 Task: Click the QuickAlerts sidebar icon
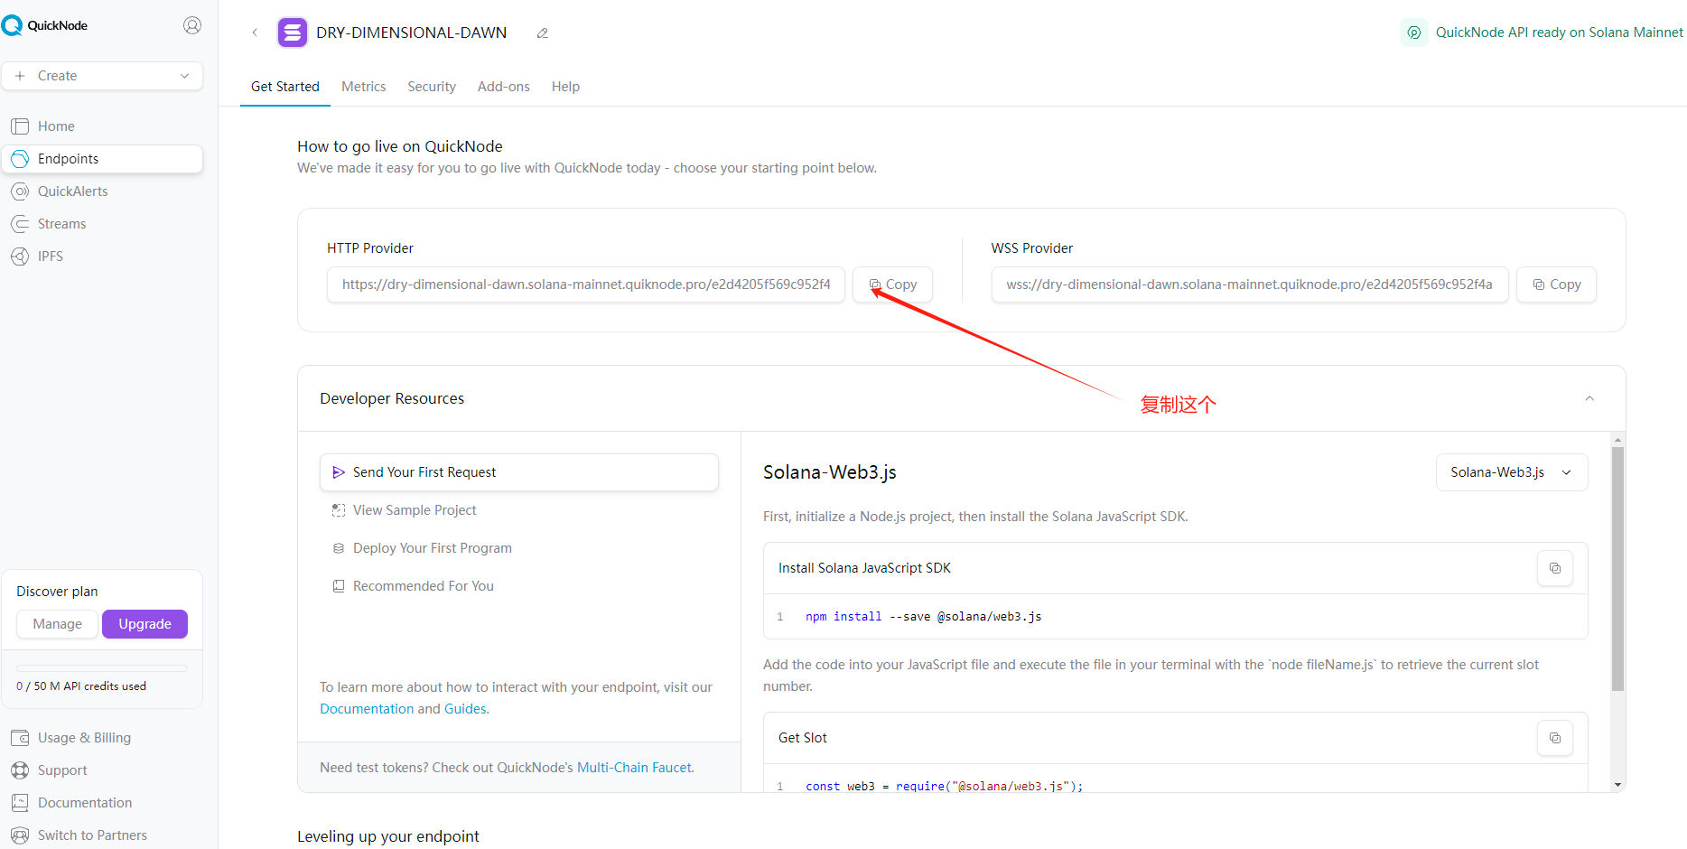click(x=20, y=191)
